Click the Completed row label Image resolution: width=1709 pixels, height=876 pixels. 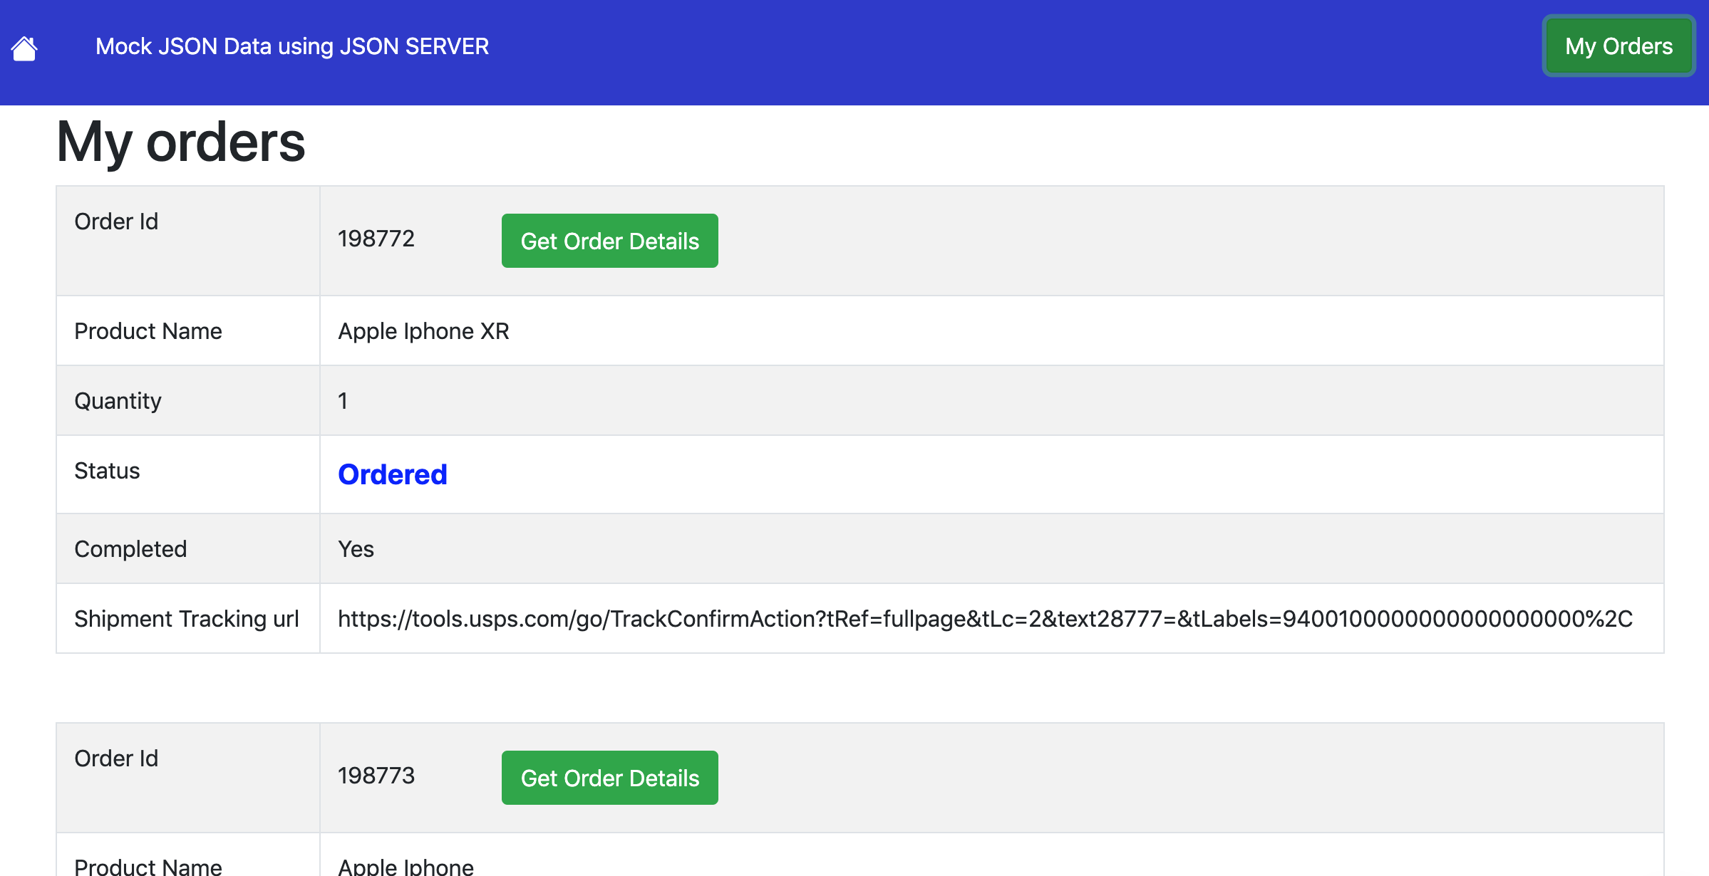tap(130, 549)
